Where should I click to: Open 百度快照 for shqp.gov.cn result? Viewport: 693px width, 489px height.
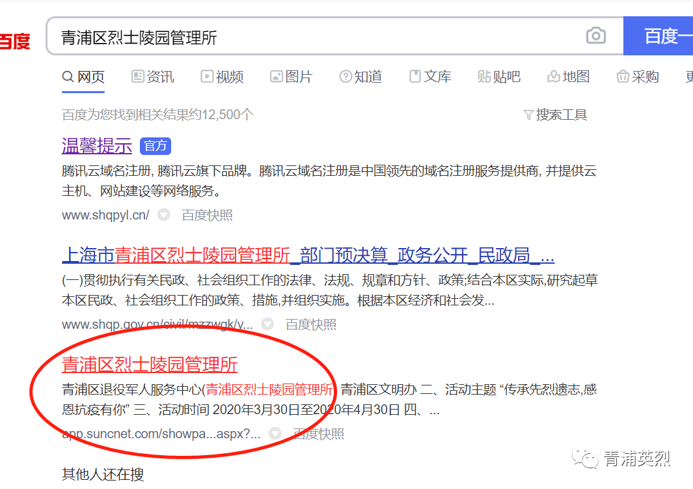(x=310, y=325)
